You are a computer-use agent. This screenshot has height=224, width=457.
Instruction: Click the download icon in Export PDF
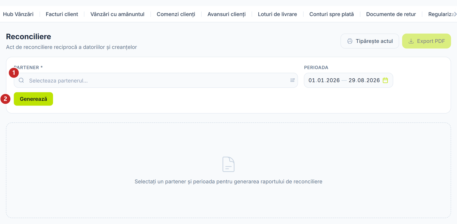coord(411,41)
